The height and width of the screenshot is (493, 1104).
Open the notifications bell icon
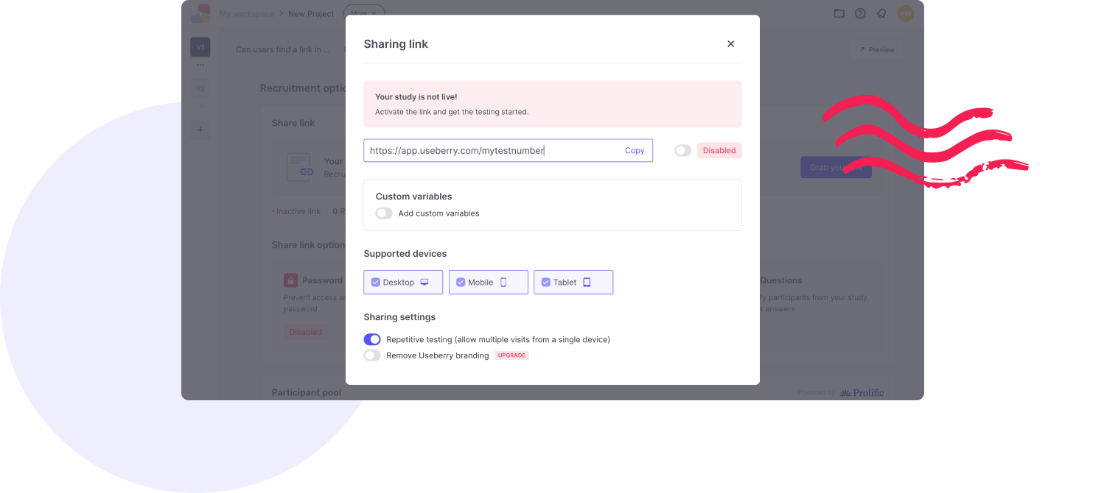pos(881,13)
